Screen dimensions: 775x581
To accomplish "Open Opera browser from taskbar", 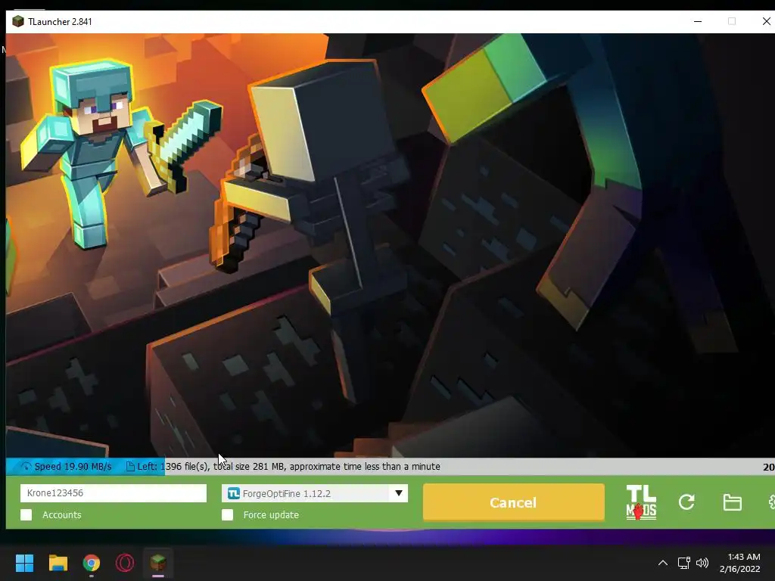I will click(x=125, y=563).
